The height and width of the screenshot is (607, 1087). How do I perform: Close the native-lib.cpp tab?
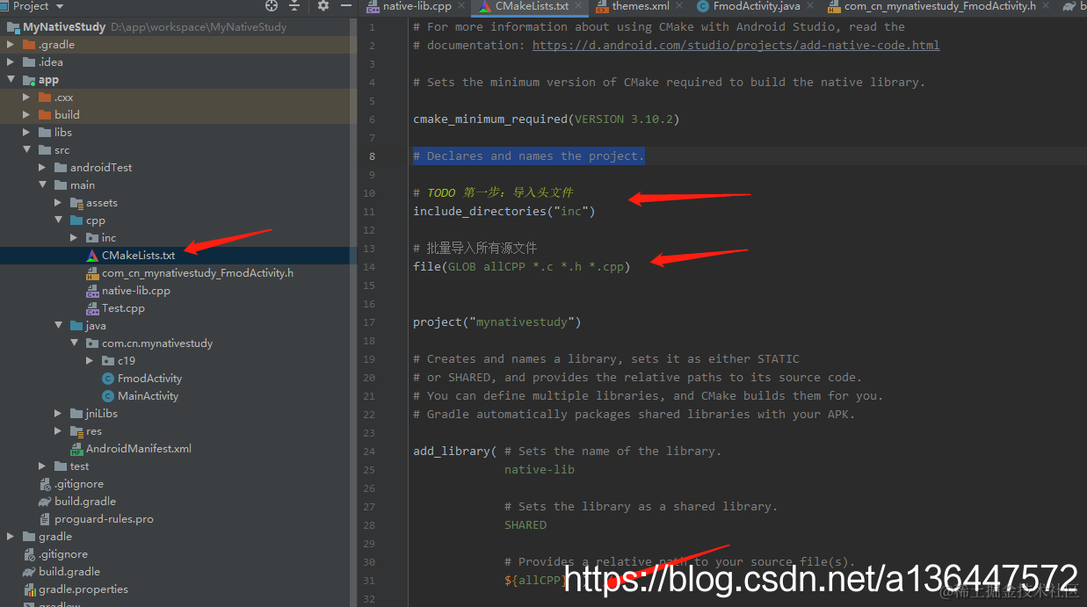click(462, 6)
